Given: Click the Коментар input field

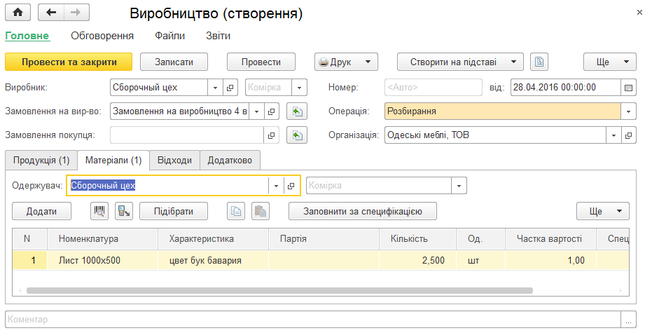Looking at the screenshot, I should (313, 320).
